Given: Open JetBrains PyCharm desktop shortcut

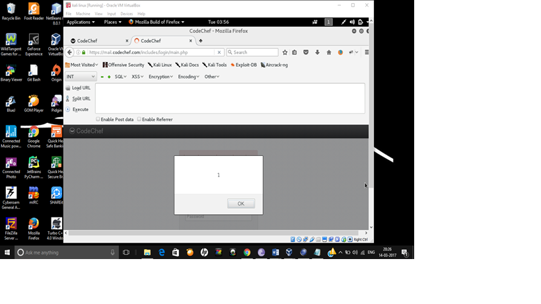Looking at the screenshot, I should 34,168.
